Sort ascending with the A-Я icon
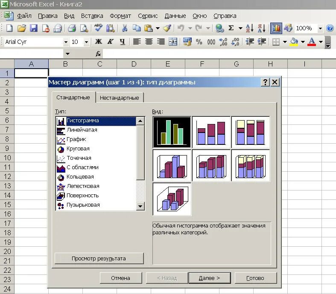The width and height of the screenshot is (336, 294). [x=250, y=28]
